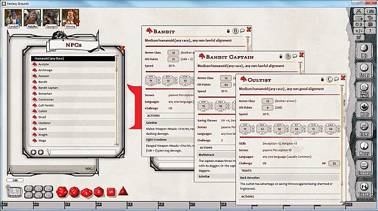
Task: Toggle the lock on Bandit Captain sheet
Action: tap(280, 57)
